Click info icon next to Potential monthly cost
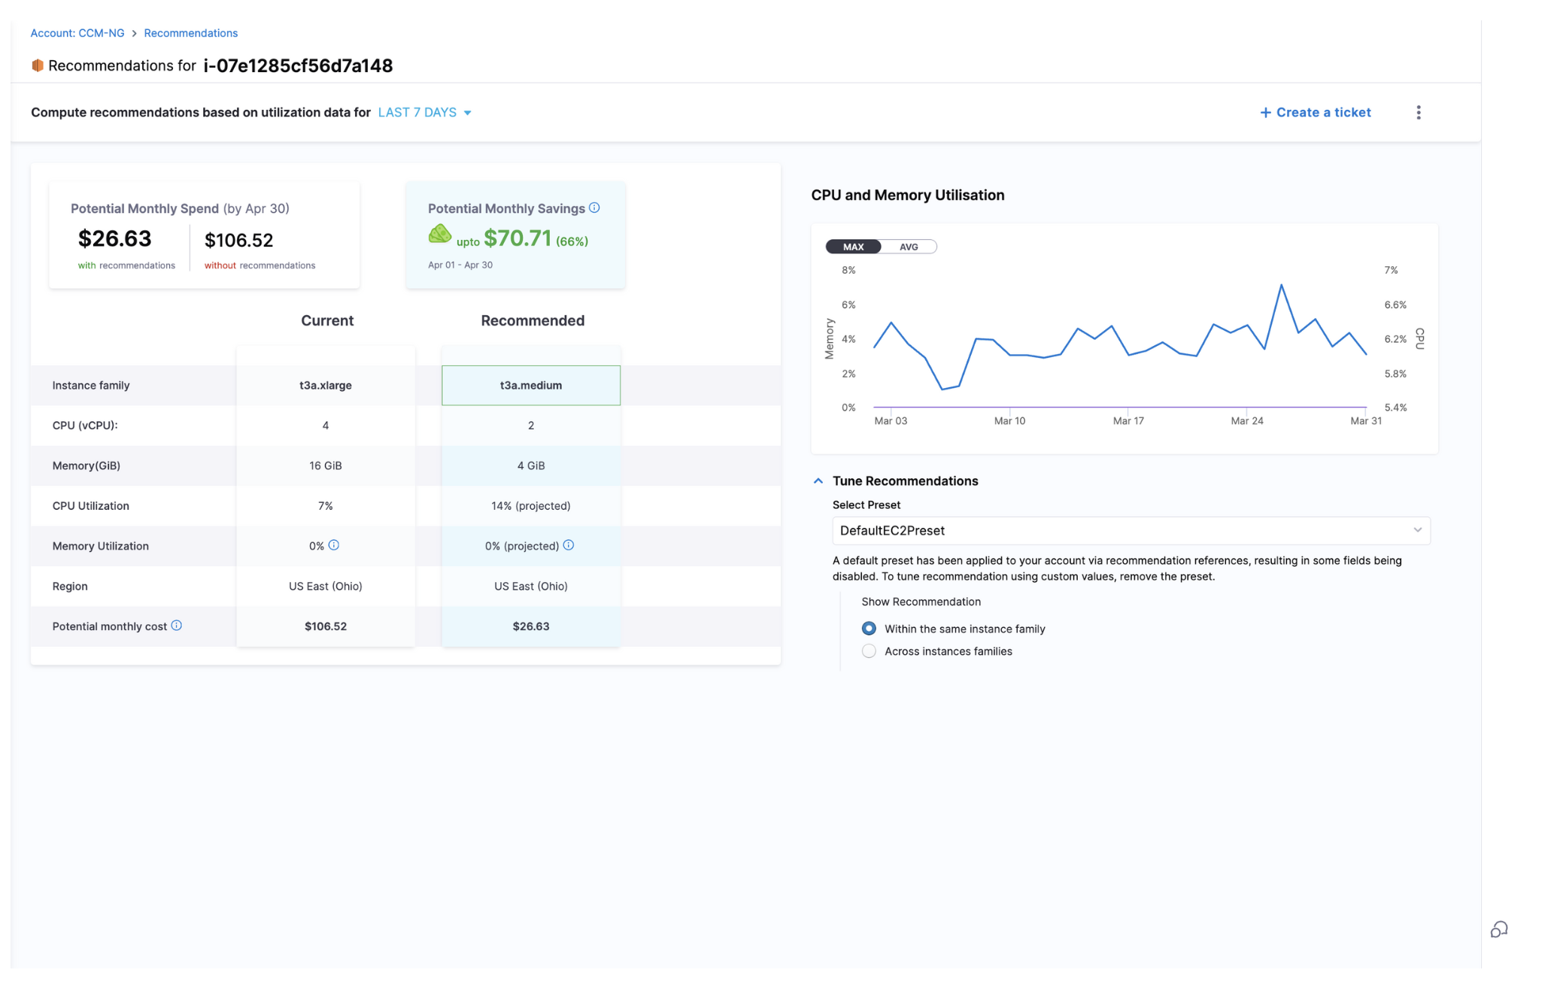The height and width of the screenshot is (988, 1560). 177,626
